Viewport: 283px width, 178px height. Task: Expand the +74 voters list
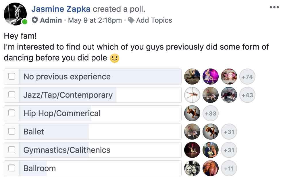247,77
